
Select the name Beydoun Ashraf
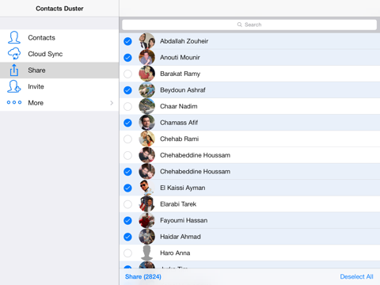(x=183, y=90)
